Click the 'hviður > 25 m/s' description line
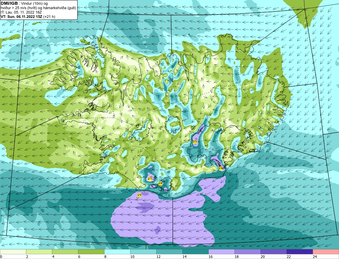Screen dimensions: 339x259 [x=38, y=8]
